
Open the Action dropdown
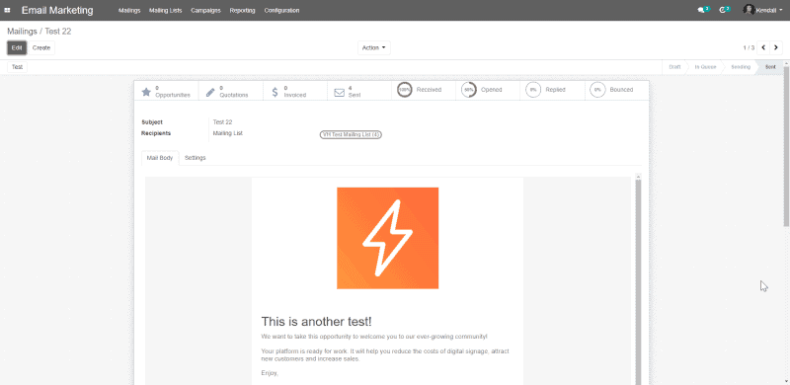click(x=374, y=47)
